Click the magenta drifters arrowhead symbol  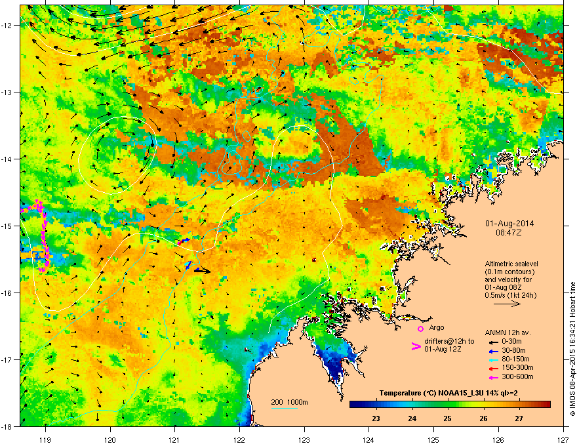(416, 346)
